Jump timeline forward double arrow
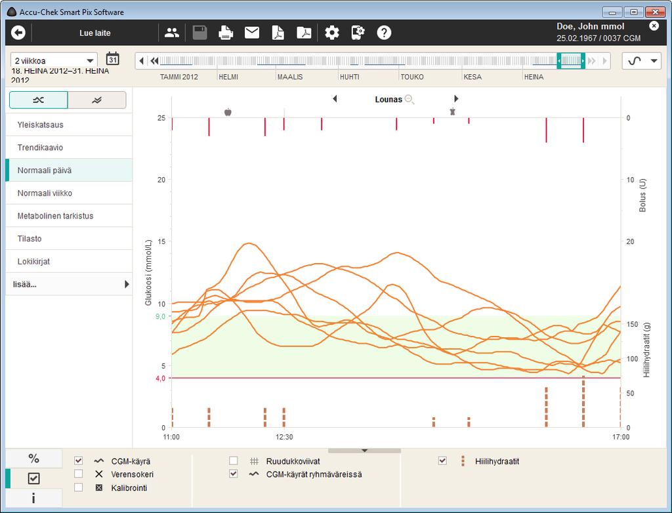The image size is (672, 513). pos(592,61)
